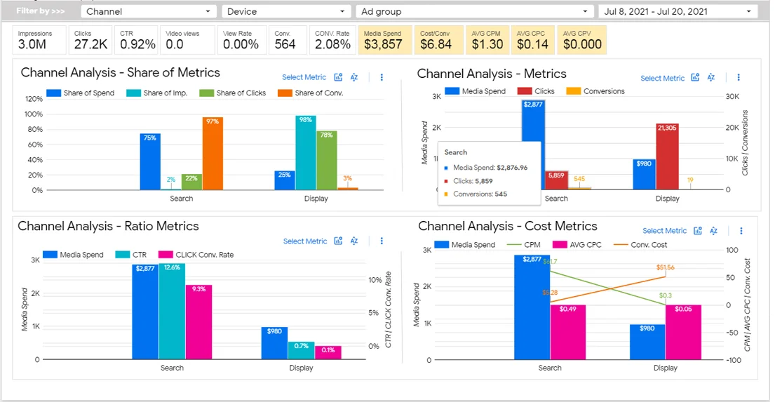Screen dimensions: 775x407
Task: Click chart type icon in Ratio Metrics chart
Action: (338, 241)
